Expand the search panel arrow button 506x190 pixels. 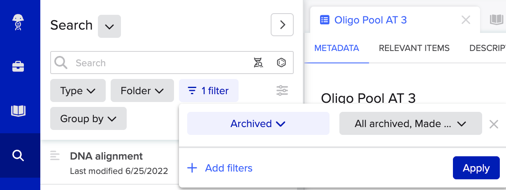(x=282, y=25)
